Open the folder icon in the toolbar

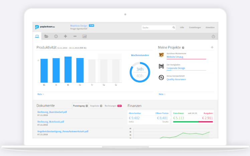46,36
